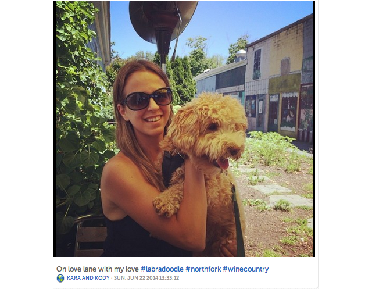Click the wooden chair in photo corner
The image size is (372, 289).
(89, 236)
